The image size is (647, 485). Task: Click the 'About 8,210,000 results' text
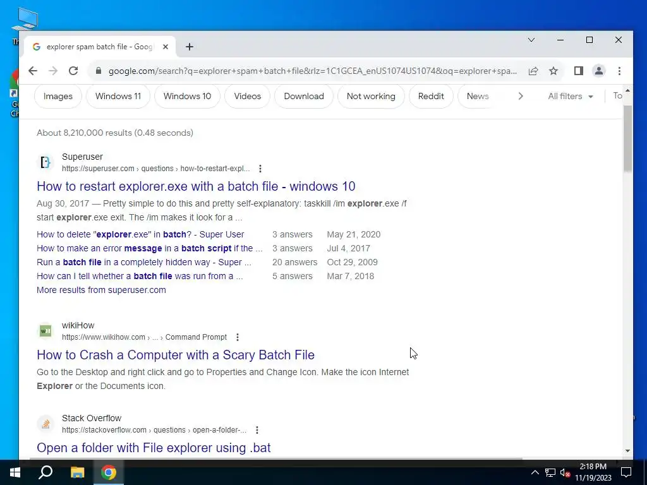(115, 133)
